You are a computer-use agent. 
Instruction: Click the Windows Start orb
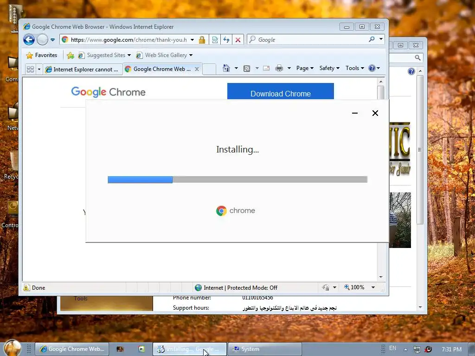pyautogui.click(x=13, y=348)
